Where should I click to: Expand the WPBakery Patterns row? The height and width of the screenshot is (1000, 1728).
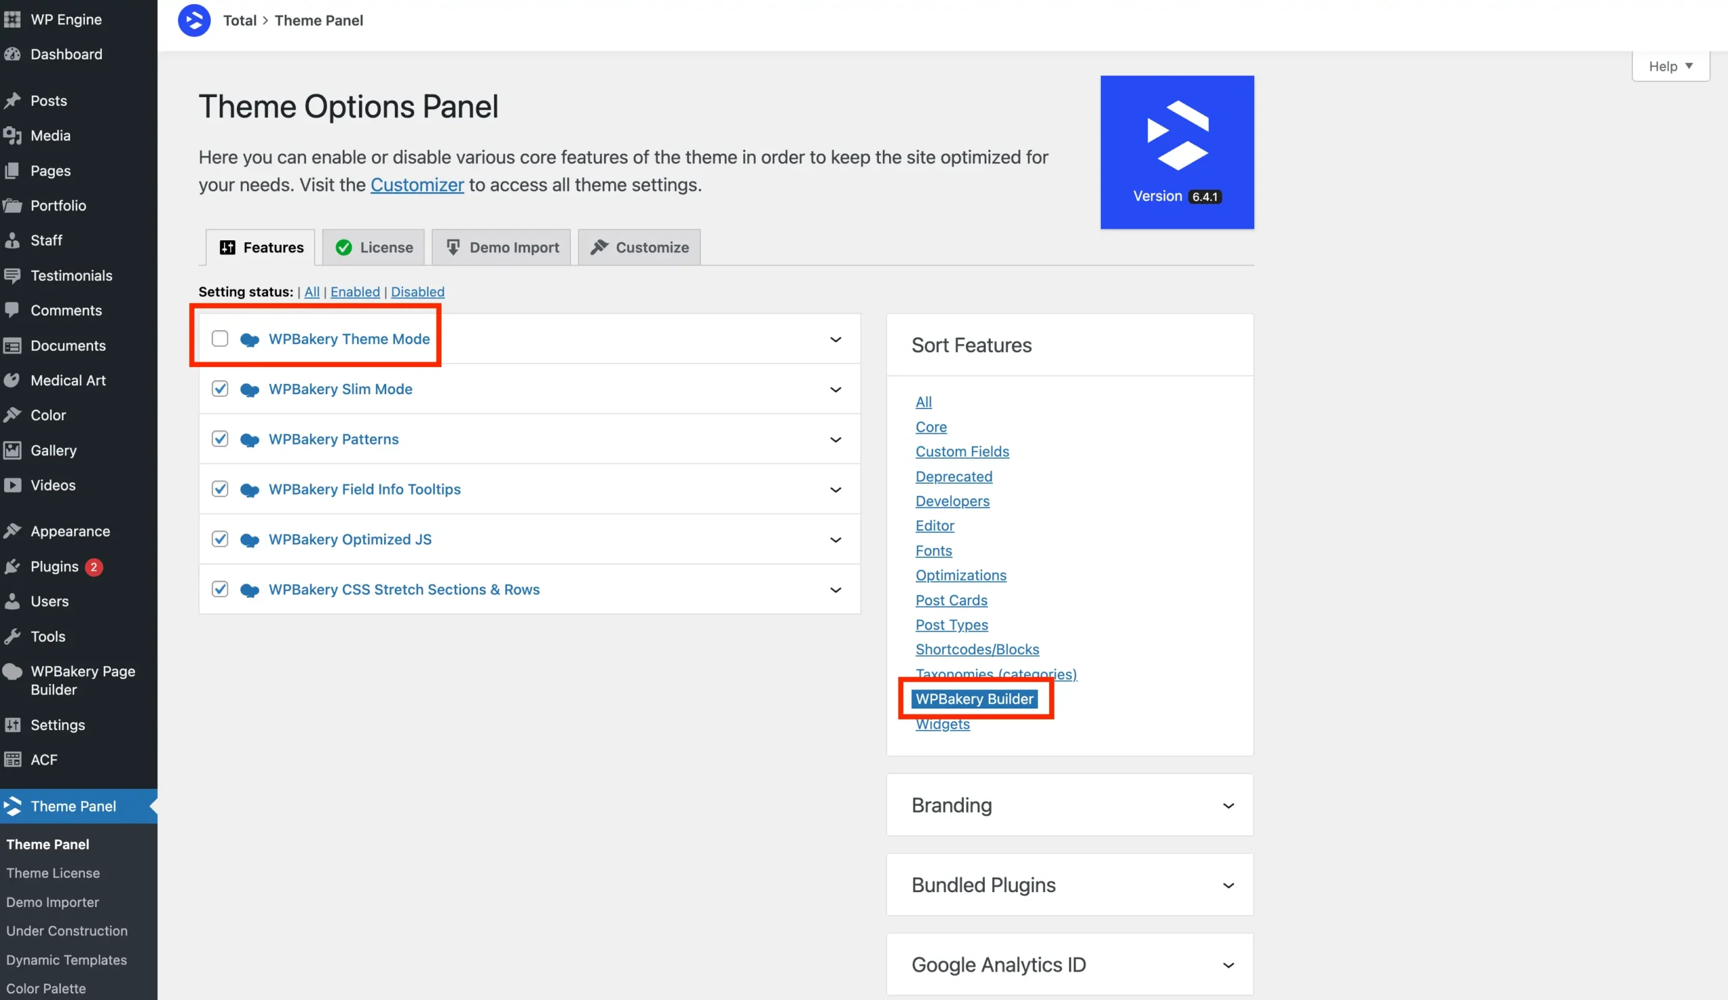tap(836, 439)
